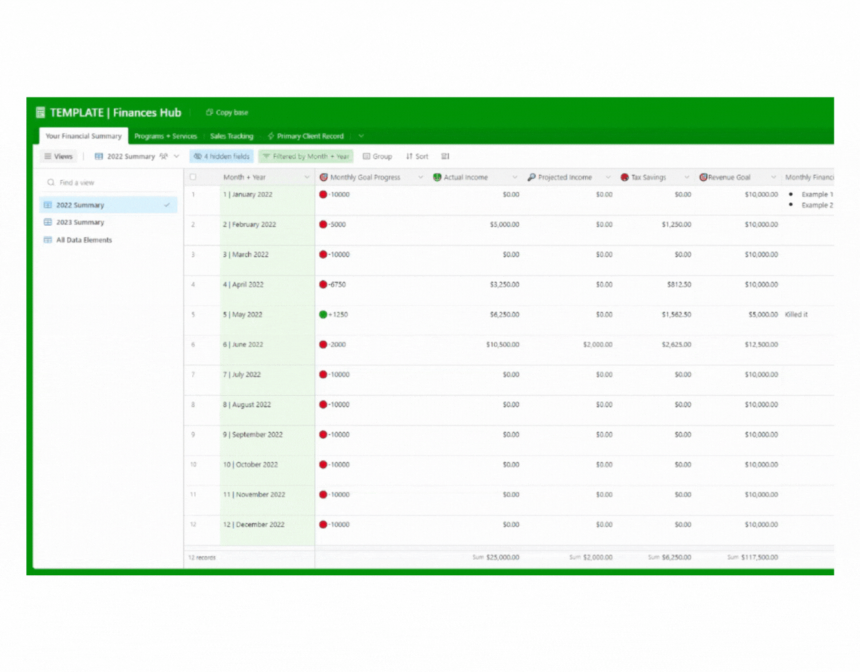The height and width of the screenshot is (672, 860).
Task: Click the Revenue Goal header icon
Action: pyautogui.click(x=703, y=177)
